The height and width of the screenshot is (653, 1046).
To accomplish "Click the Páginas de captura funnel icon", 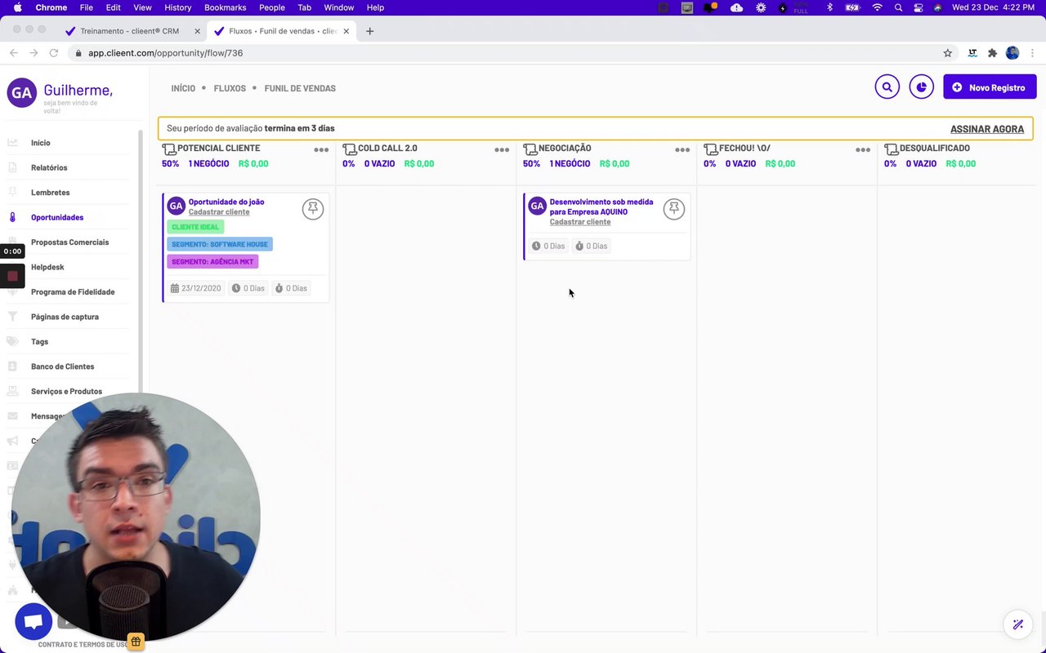I will pyautogui.click(x=12, y=317).
